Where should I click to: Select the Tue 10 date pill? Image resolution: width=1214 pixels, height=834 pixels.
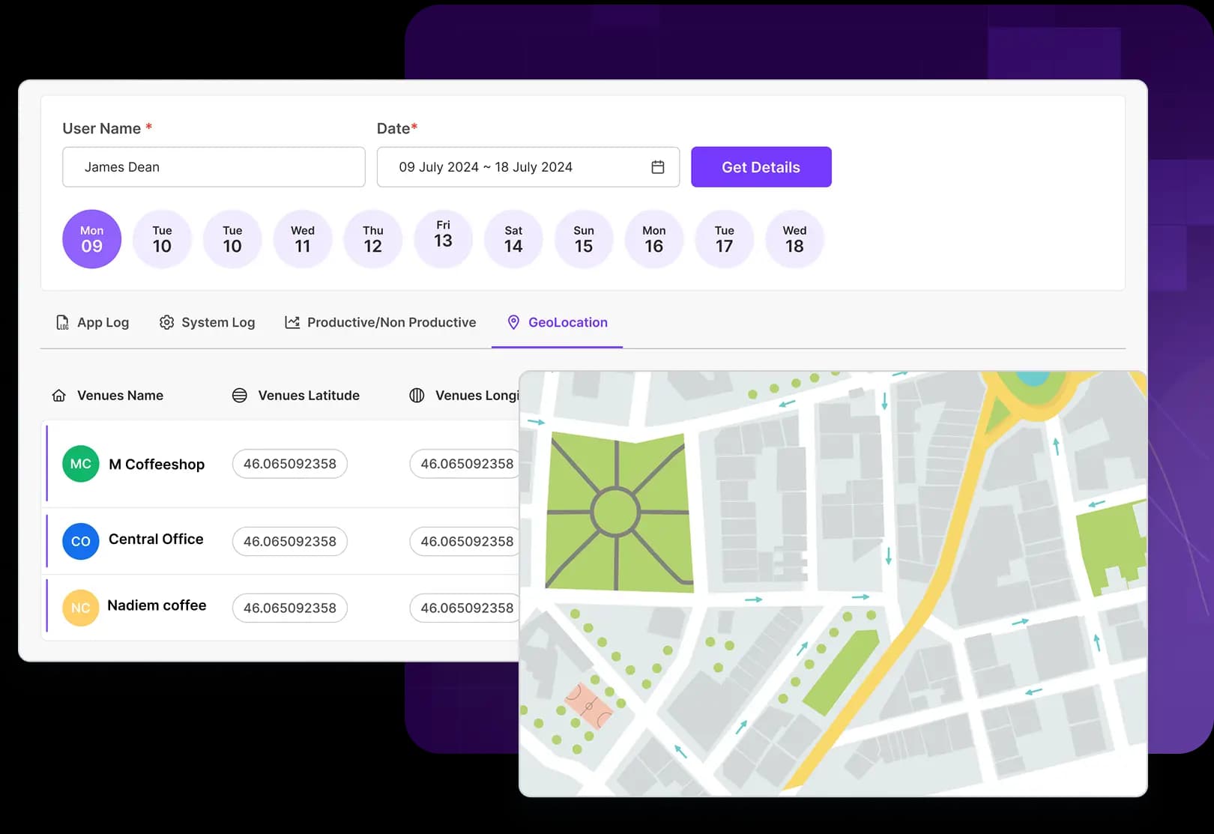coord(162,239)
